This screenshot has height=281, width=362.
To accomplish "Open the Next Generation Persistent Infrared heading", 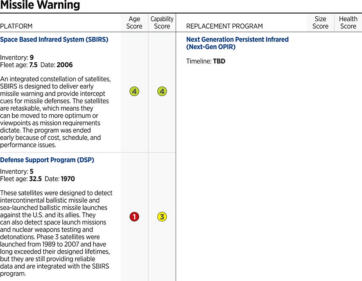I will coord(237,43).
